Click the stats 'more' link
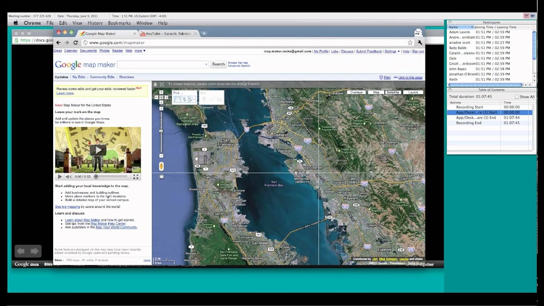 click(147, 260)
